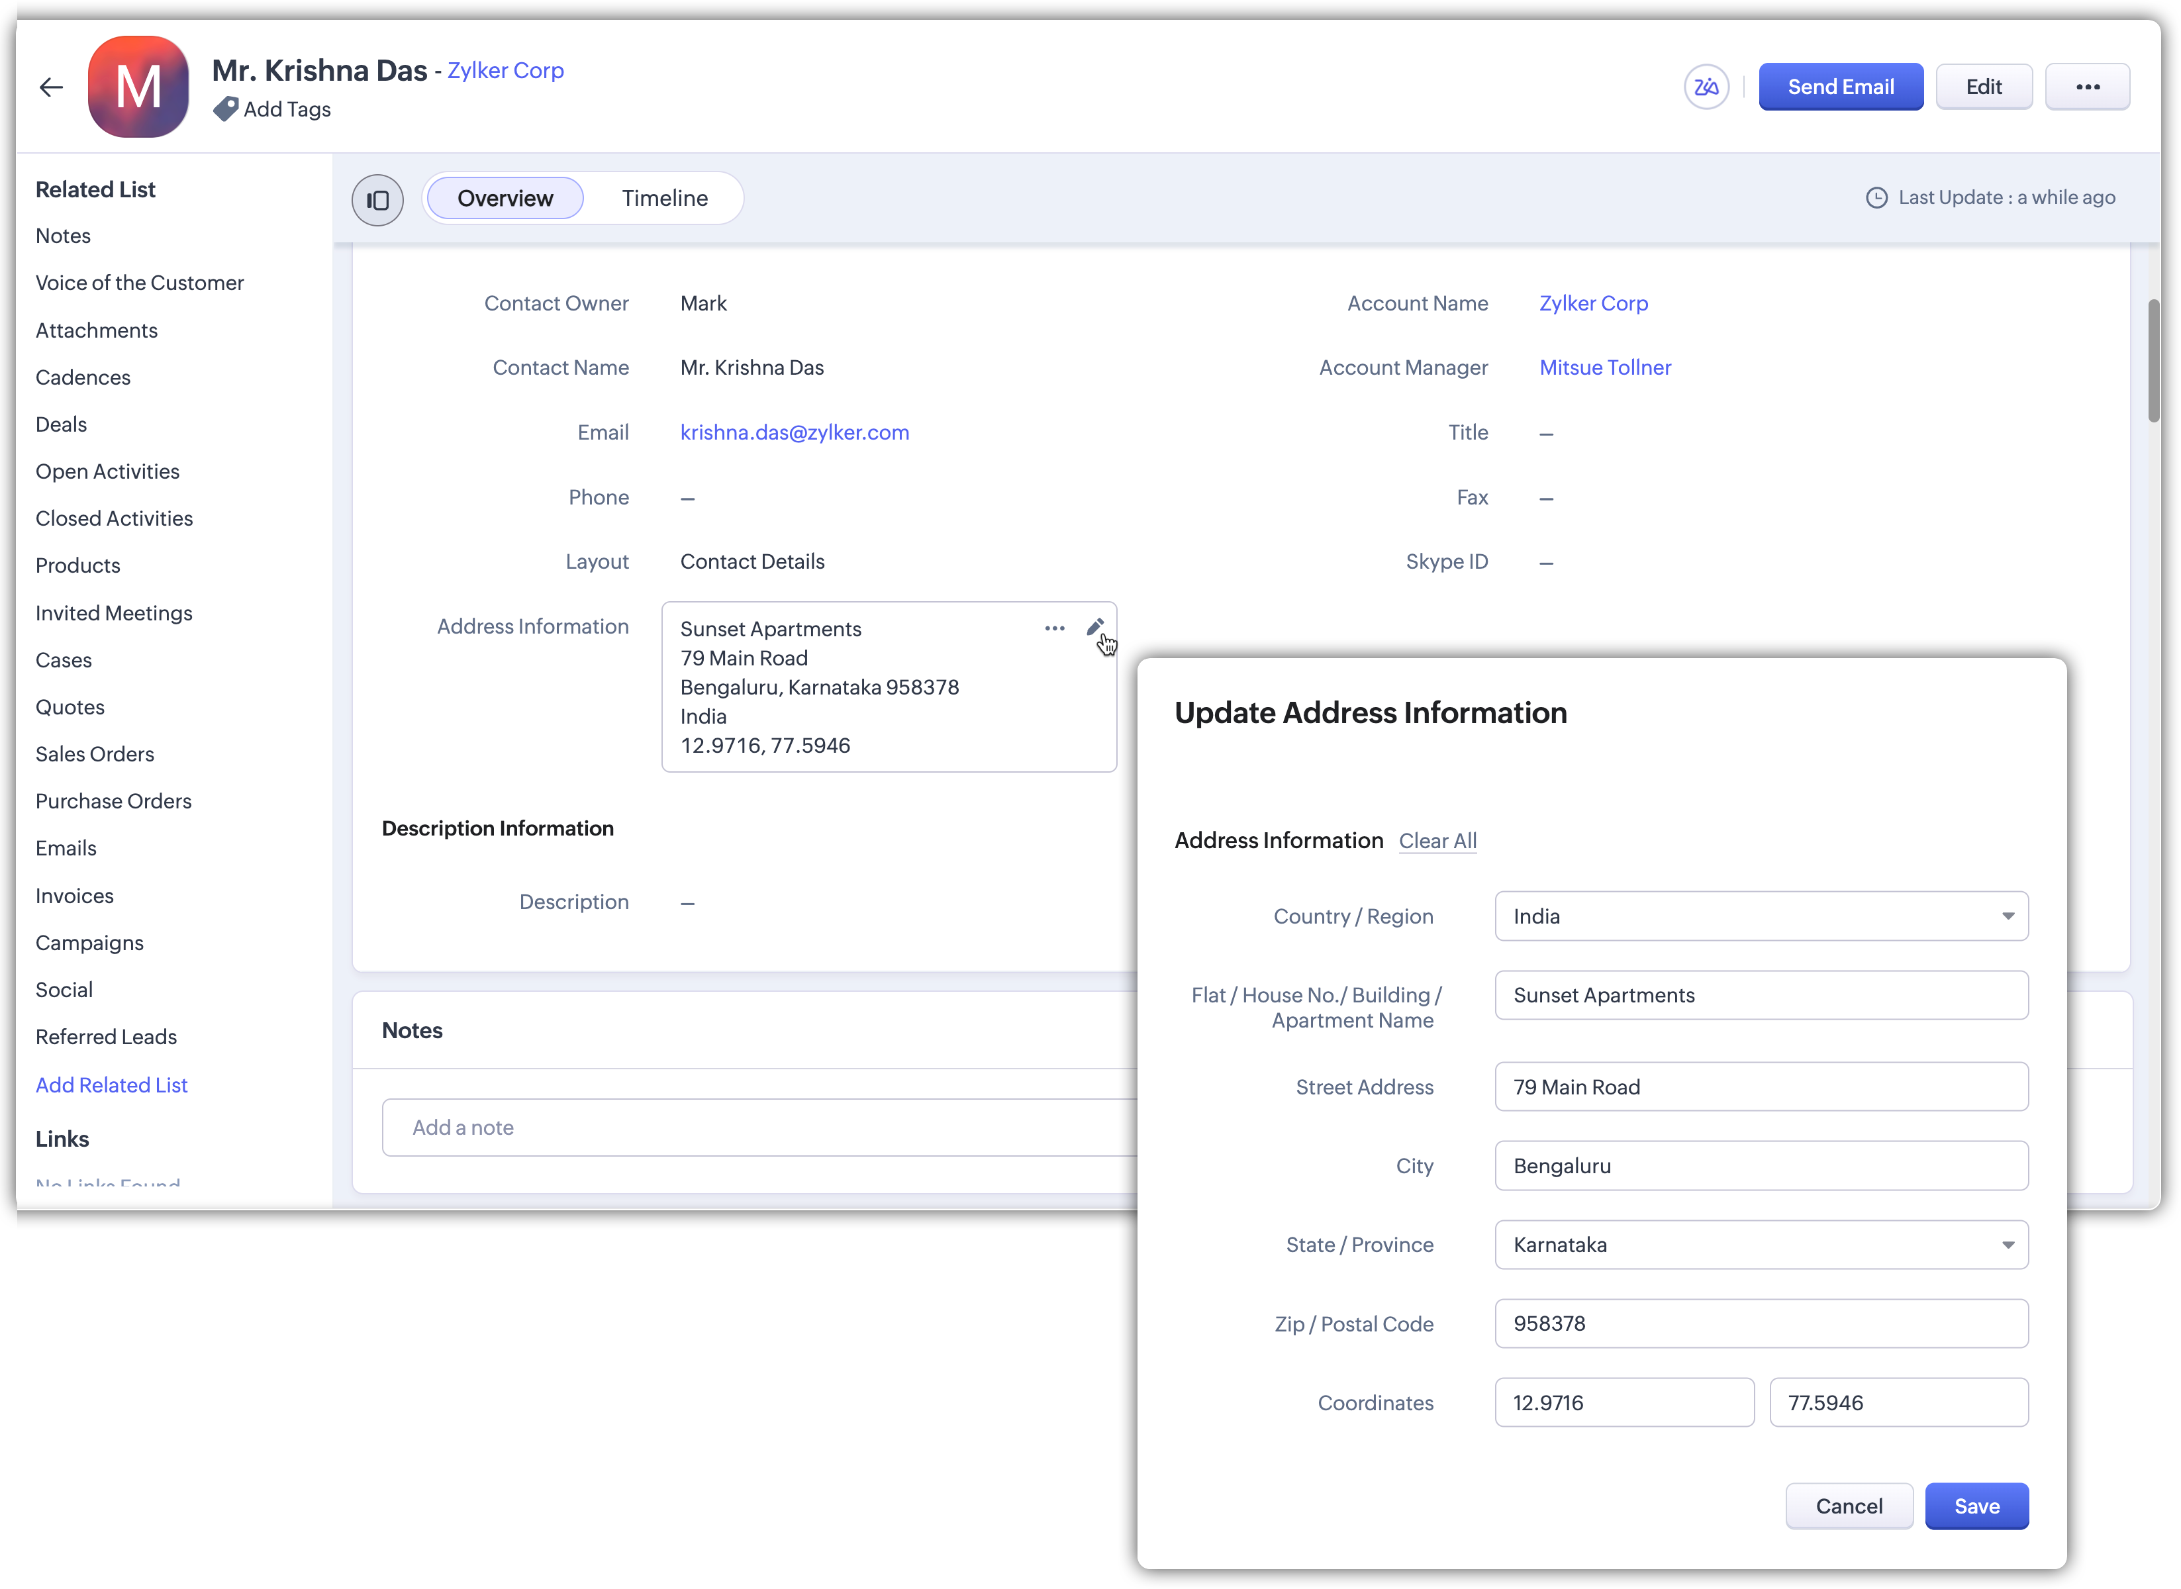Switch to the Timeline tab
This screenshot has height=1589, width=2181.
click(665, 198)
